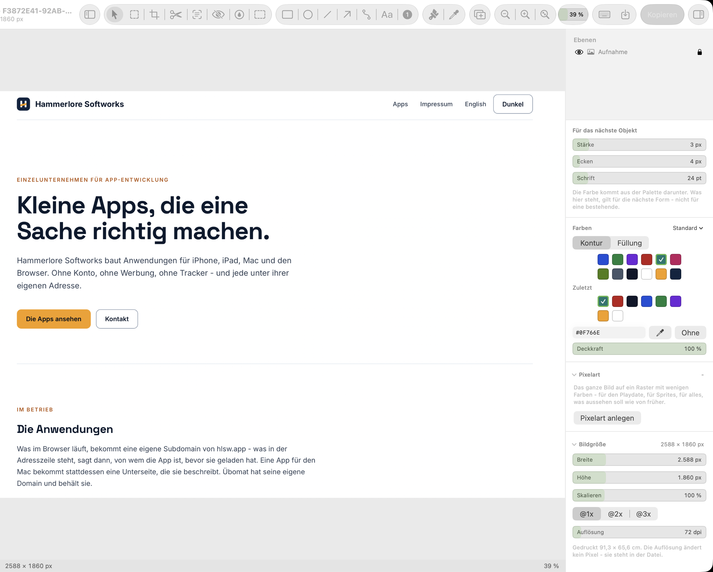Click the toolbar zoom percentage field
The image size is (713, 572).
coord(573,15)
